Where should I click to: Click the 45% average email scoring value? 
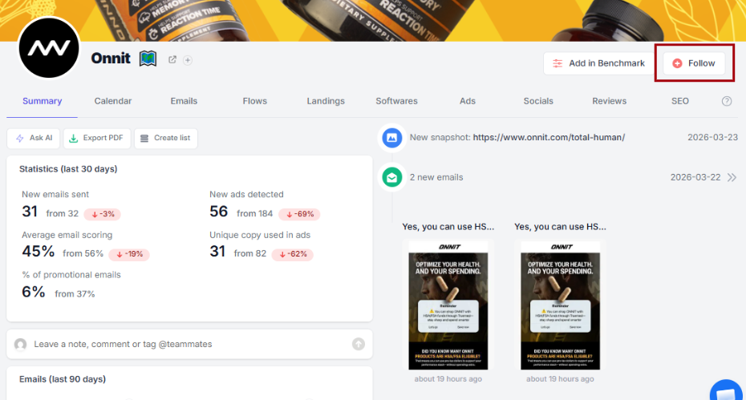click(x=38, y=252)
